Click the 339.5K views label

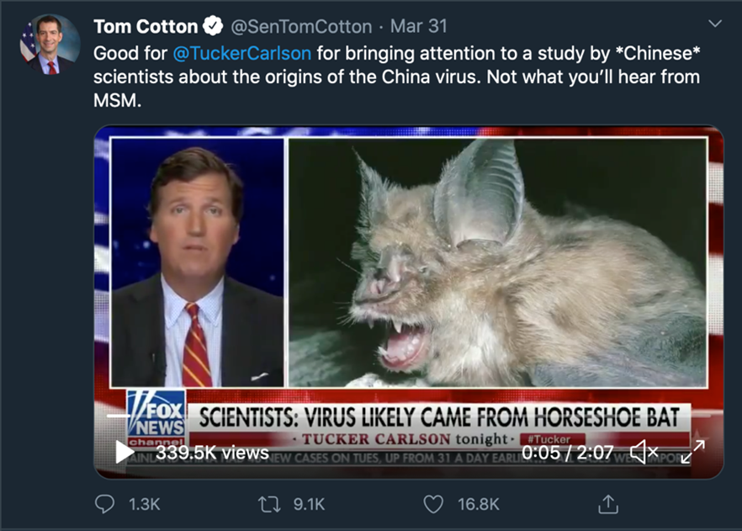(x=212, y=453)
